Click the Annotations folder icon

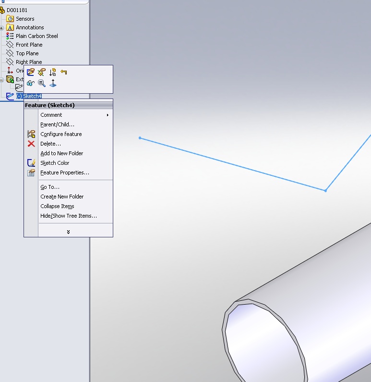click(x=10, y=27)
